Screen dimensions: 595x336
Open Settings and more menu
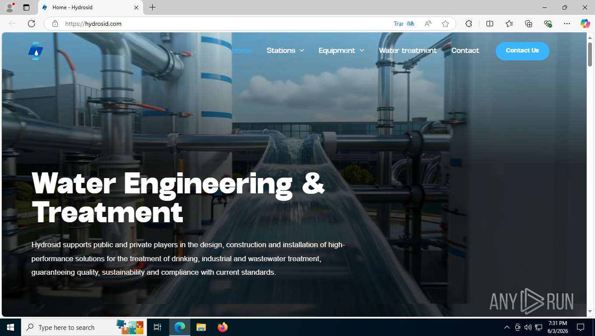(567, 24)
